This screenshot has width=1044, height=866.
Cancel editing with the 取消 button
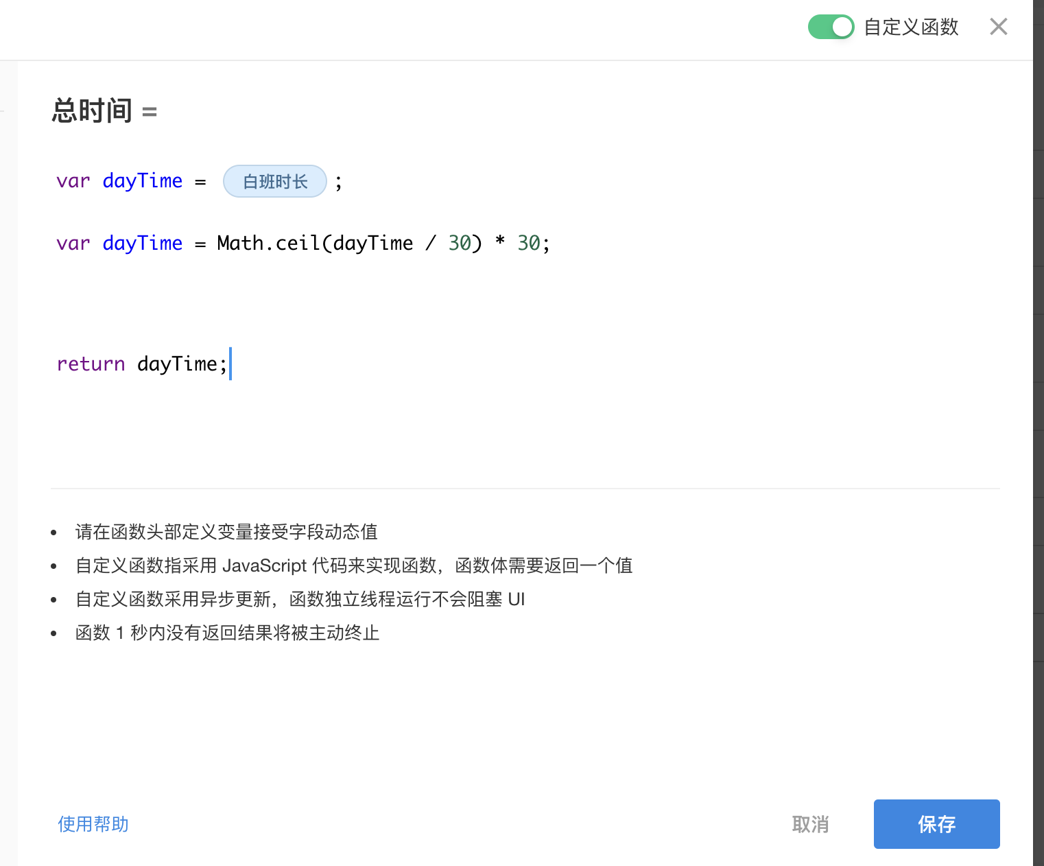coord(810,824)
